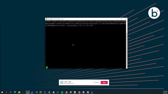
Task: Open taskbar search magnifier
Action: click(x=6, y=92)
